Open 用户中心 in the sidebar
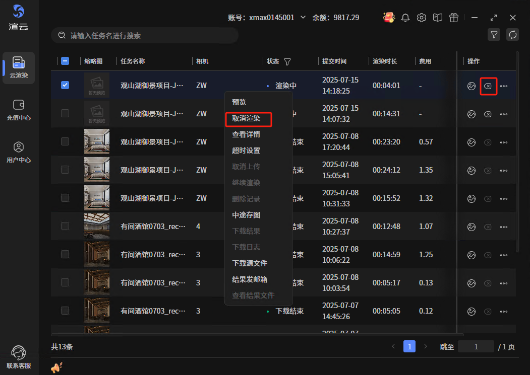Screen dimensions: 530x375 [x=19, y=152]
